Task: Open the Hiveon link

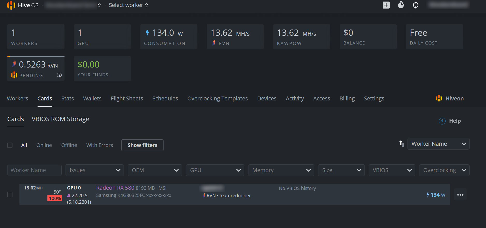Action: [455, 98]
